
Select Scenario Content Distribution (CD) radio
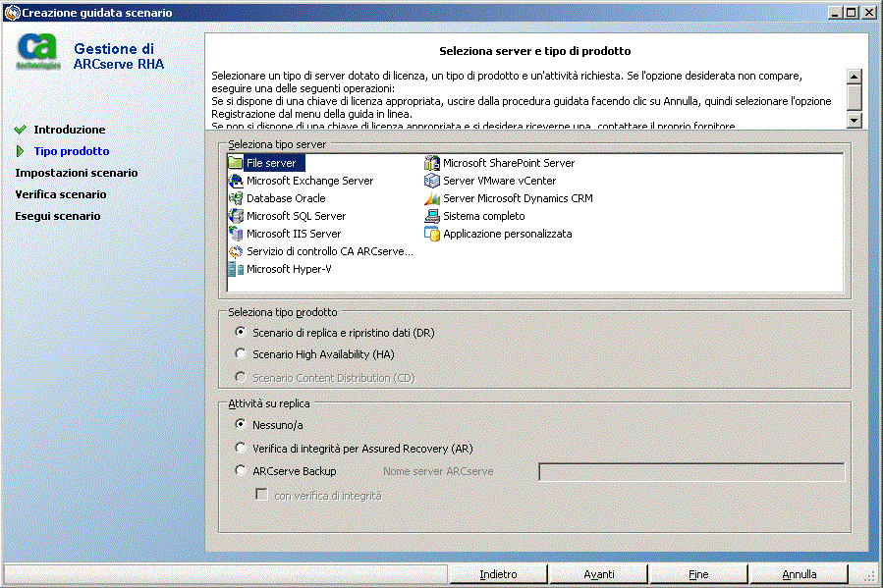tap(241, 377)
